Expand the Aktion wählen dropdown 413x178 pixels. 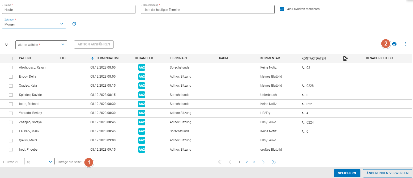(x=41, y=45)
